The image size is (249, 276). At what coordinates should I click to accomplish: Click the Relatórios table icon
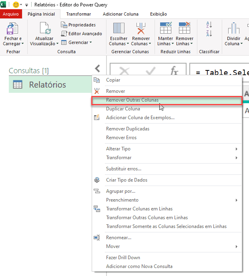(18, 84)
